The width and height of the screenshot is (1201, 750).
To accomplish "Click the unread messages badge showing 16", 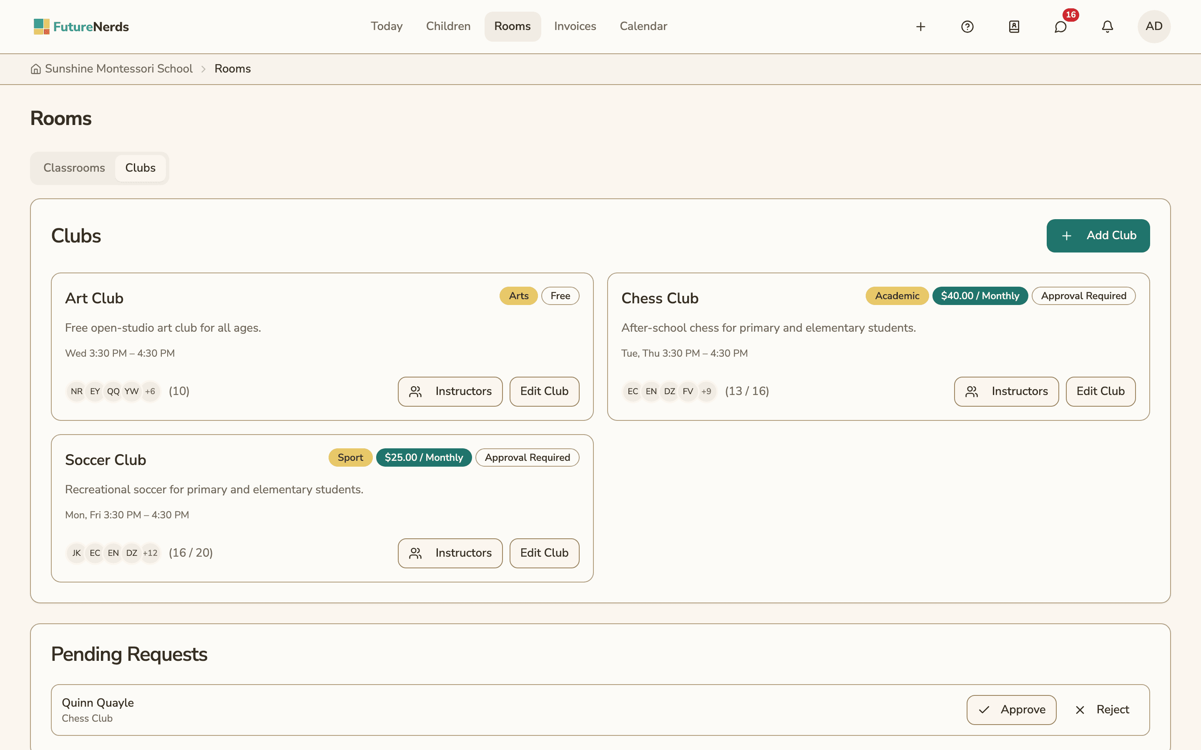I will tap(1070, 15).
